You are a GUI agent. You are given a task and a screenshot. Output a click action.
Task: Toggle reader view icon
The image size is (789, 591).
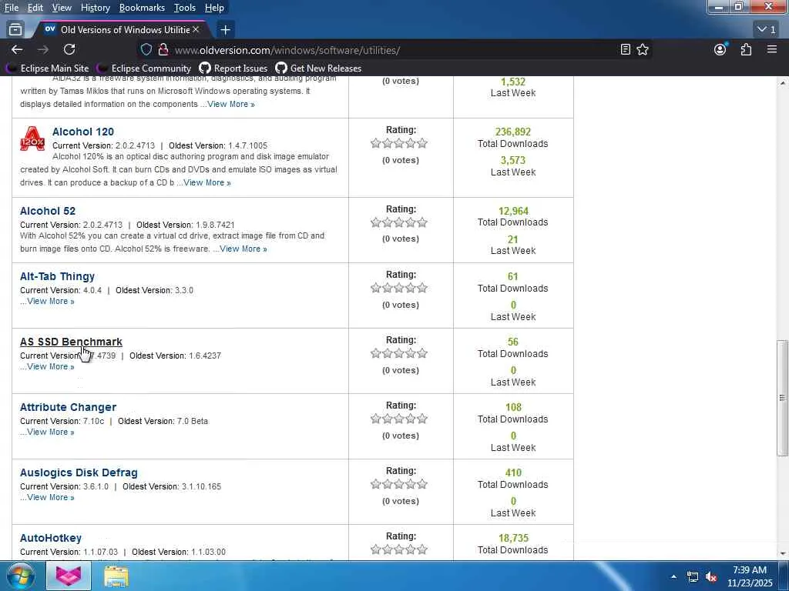pyautogui.click(x=626, y=50)
